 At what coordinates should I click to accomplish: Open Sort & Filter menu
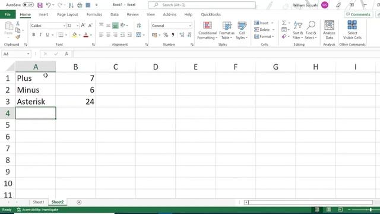[298, 30]
